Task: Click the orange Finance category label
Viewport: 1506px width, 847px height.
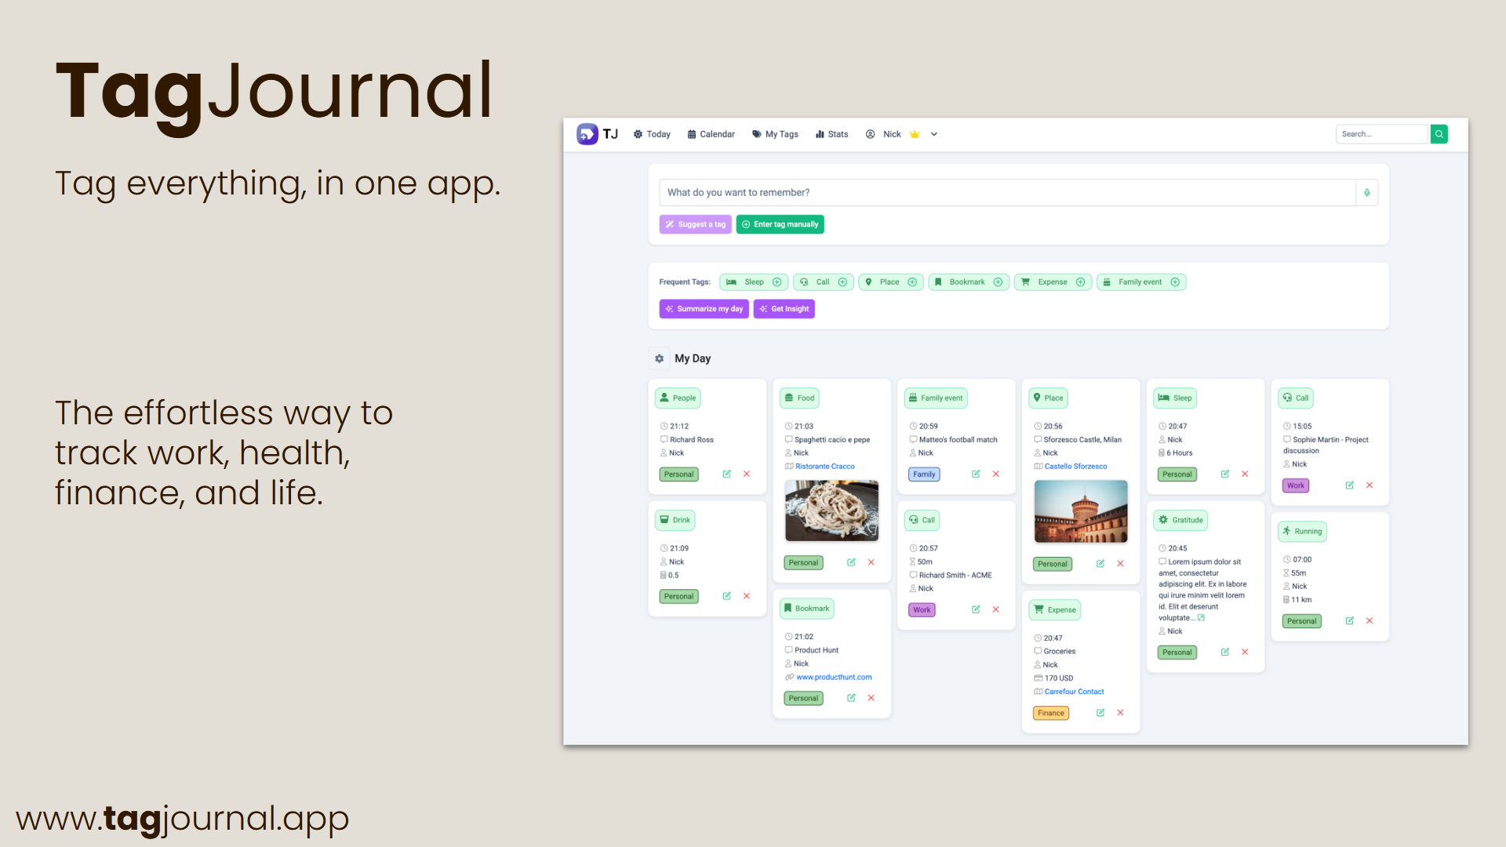Action: point(1050,713)
